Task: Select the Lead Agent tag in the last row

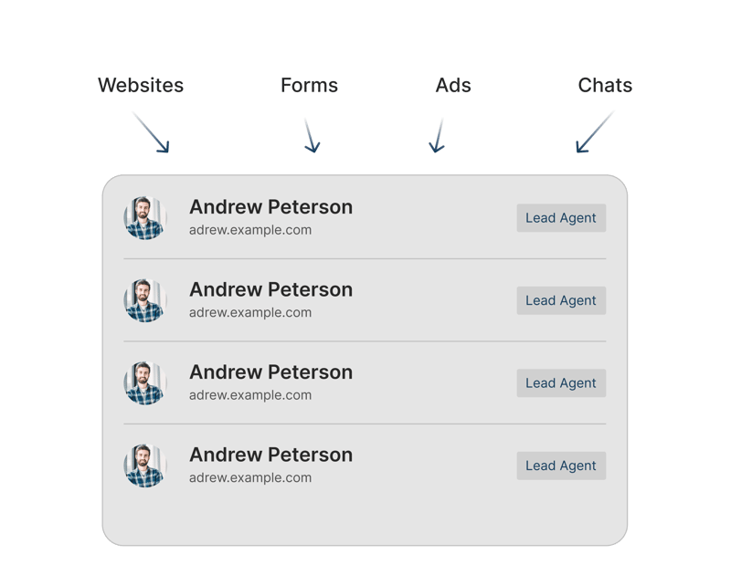Action: coord(561,466)
